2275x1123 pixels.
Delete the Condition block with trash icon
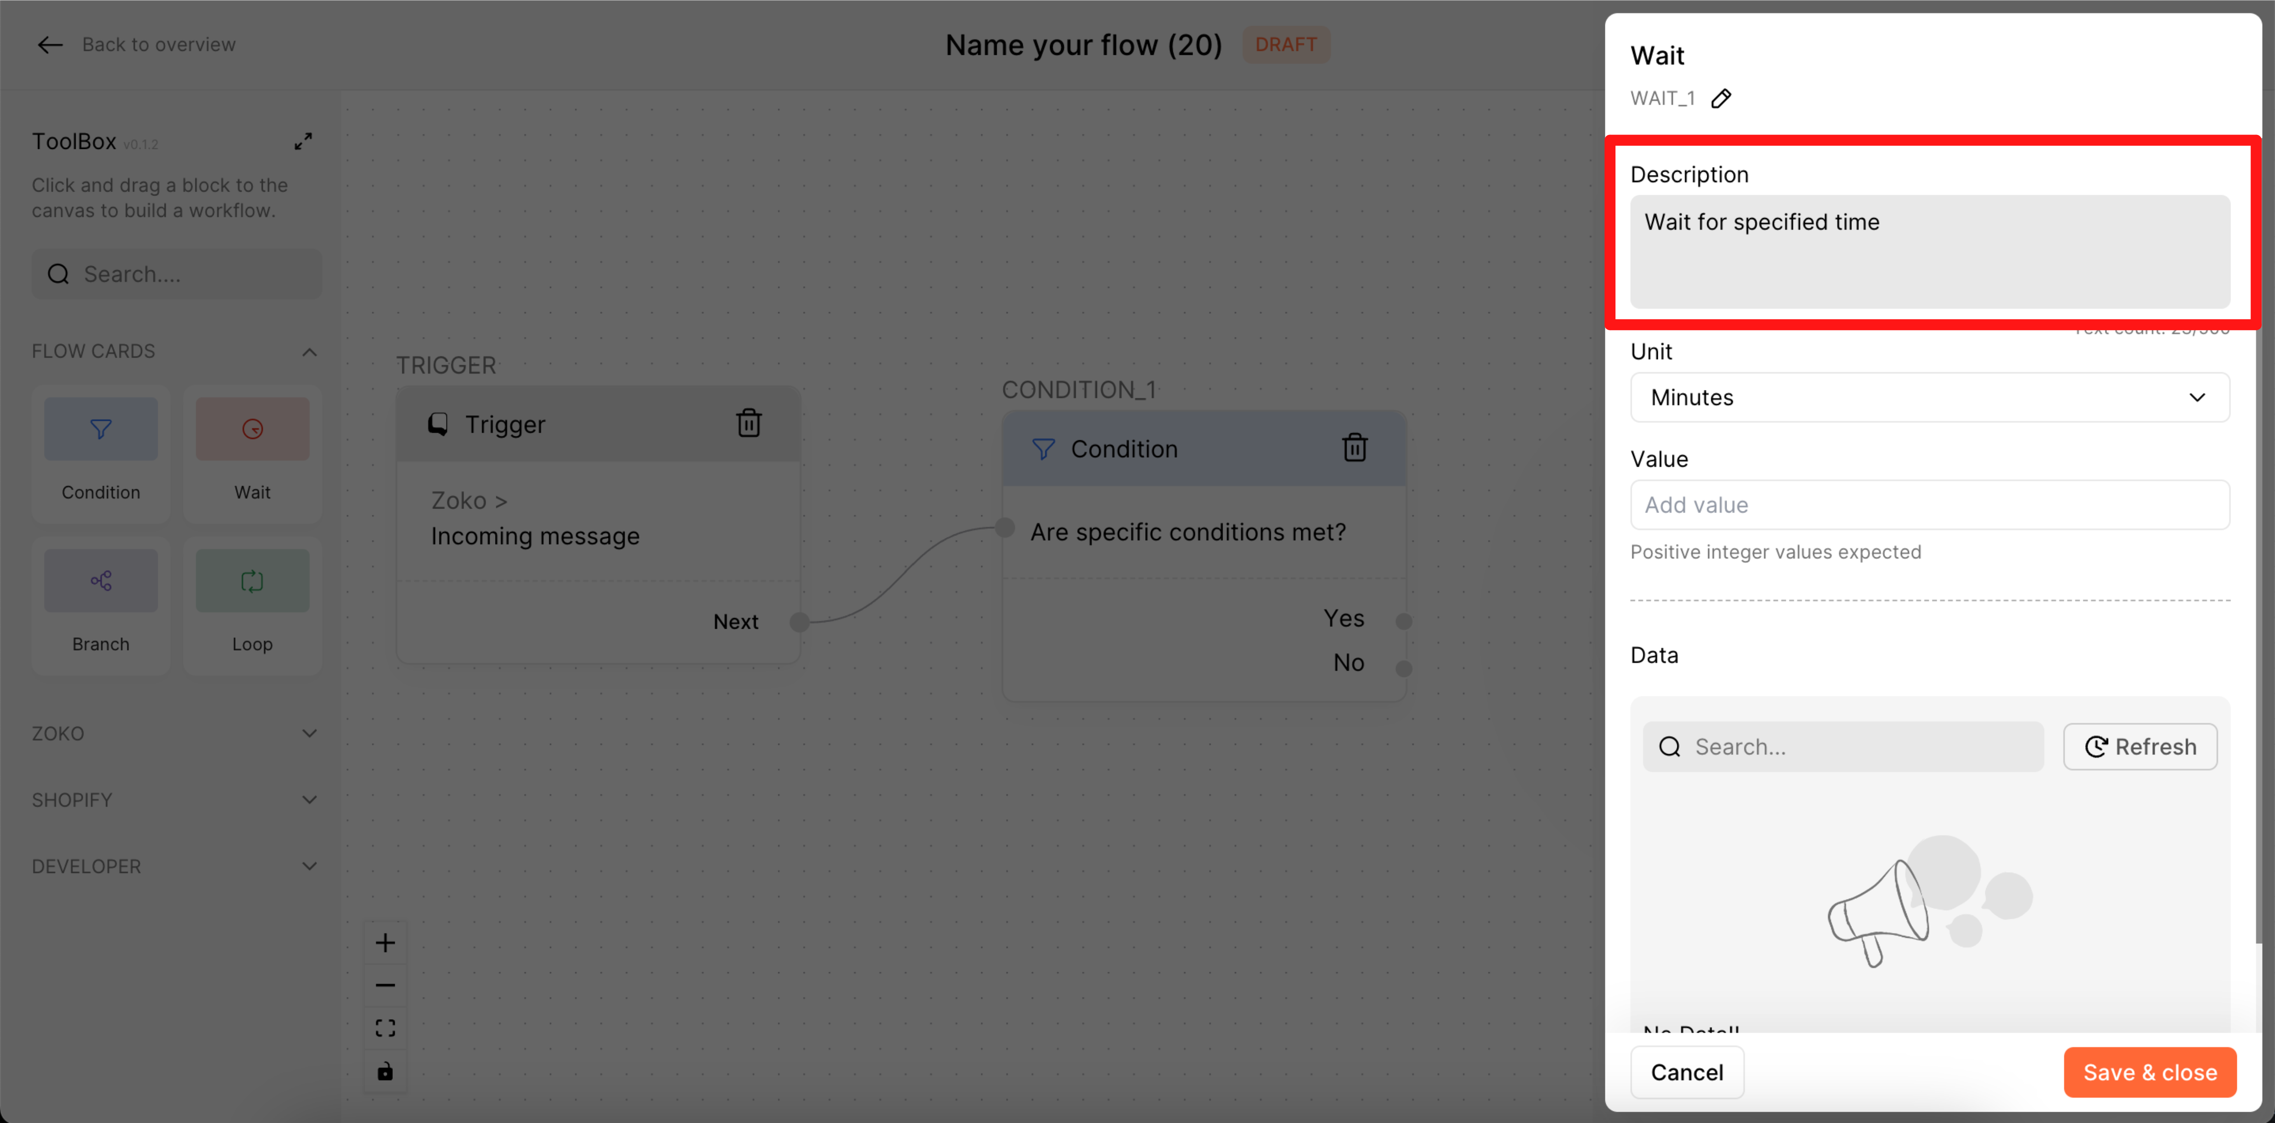1355,448
